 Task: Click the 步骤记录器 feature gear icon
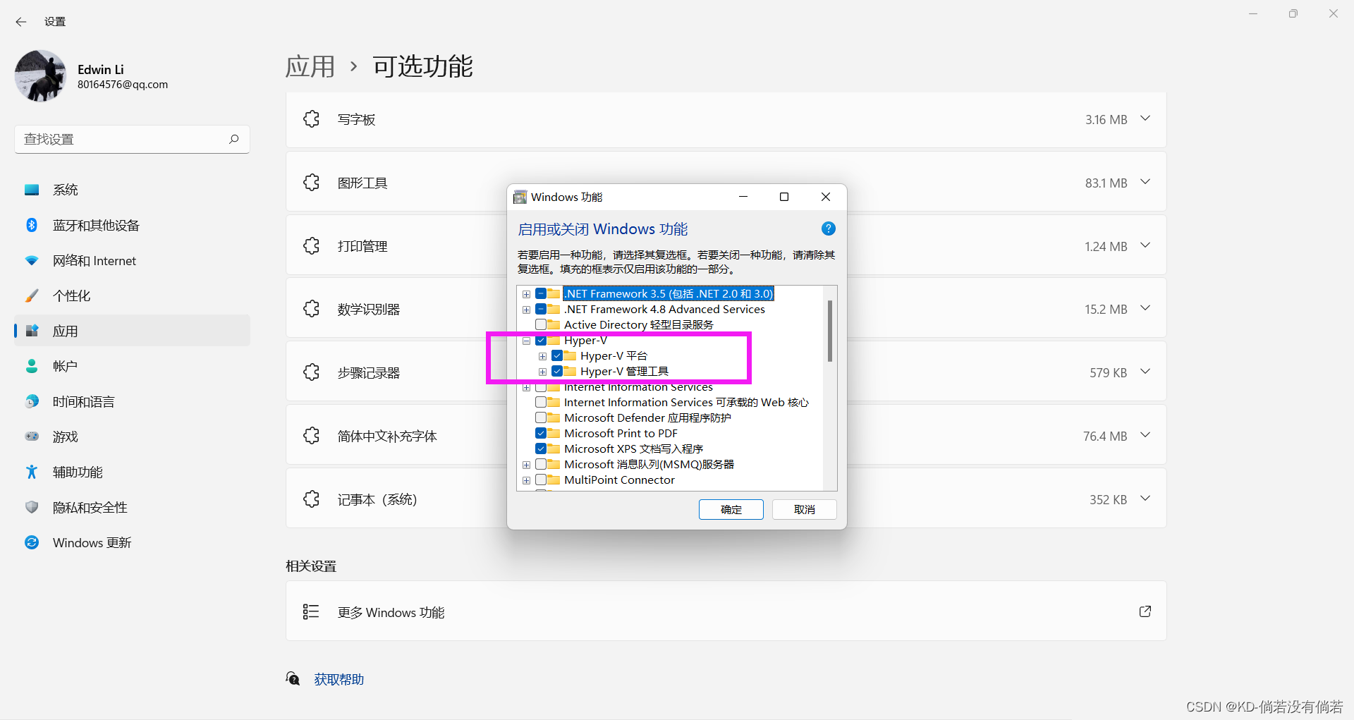pos(312,372)
